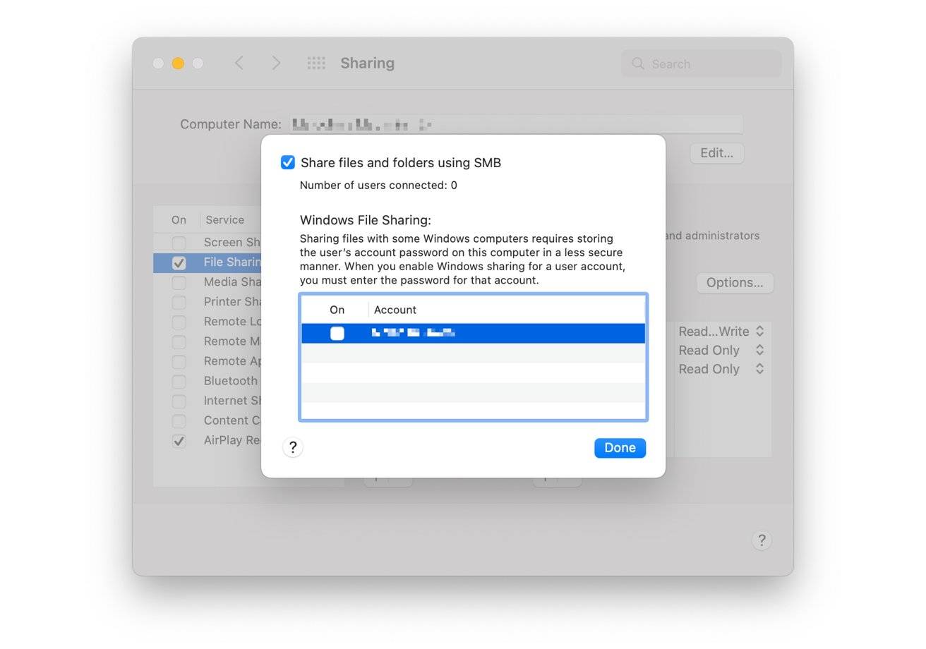The image size is (926, 649).
Task: Open the Read...Write permission dropdown
Action: coord(721,331)
